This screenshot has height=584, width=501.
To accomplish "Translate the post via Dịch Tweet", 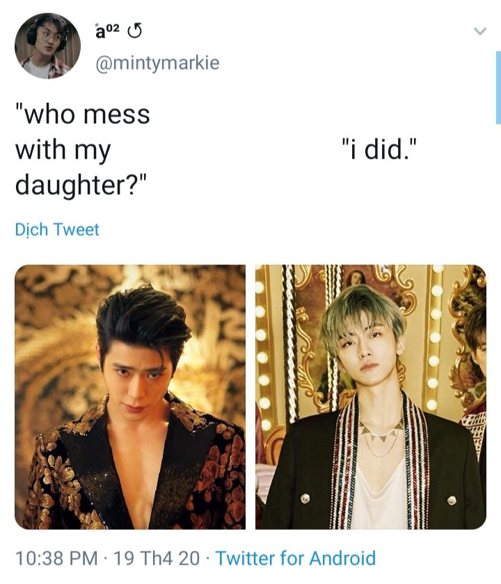I will pos(57,229).
